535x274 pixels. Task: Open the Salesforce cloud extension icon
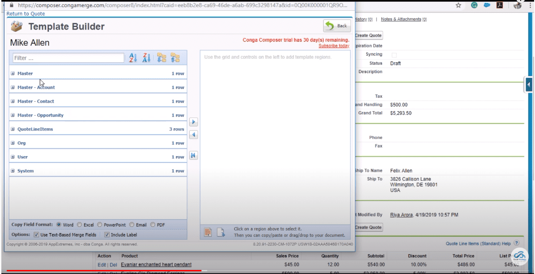point(487,5)
